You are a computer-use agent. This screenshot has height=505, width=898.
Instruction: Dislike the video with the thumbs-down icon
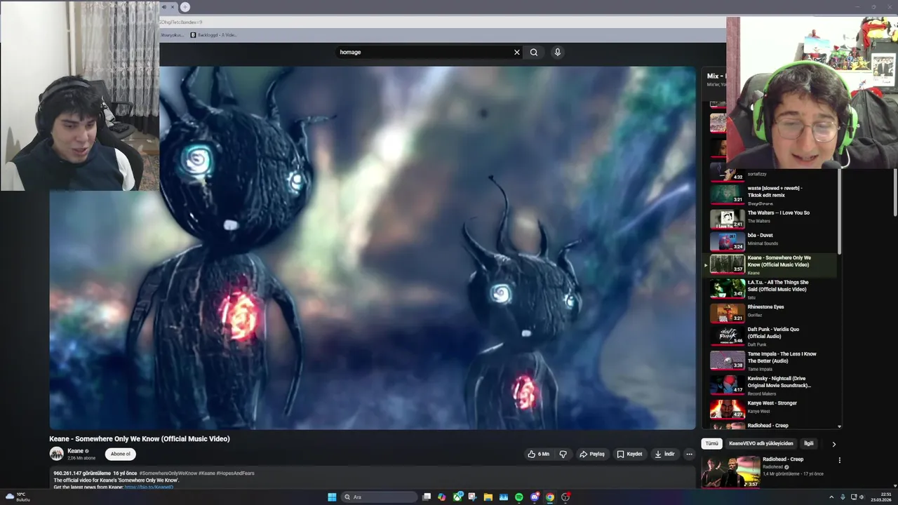pos(563,454)
